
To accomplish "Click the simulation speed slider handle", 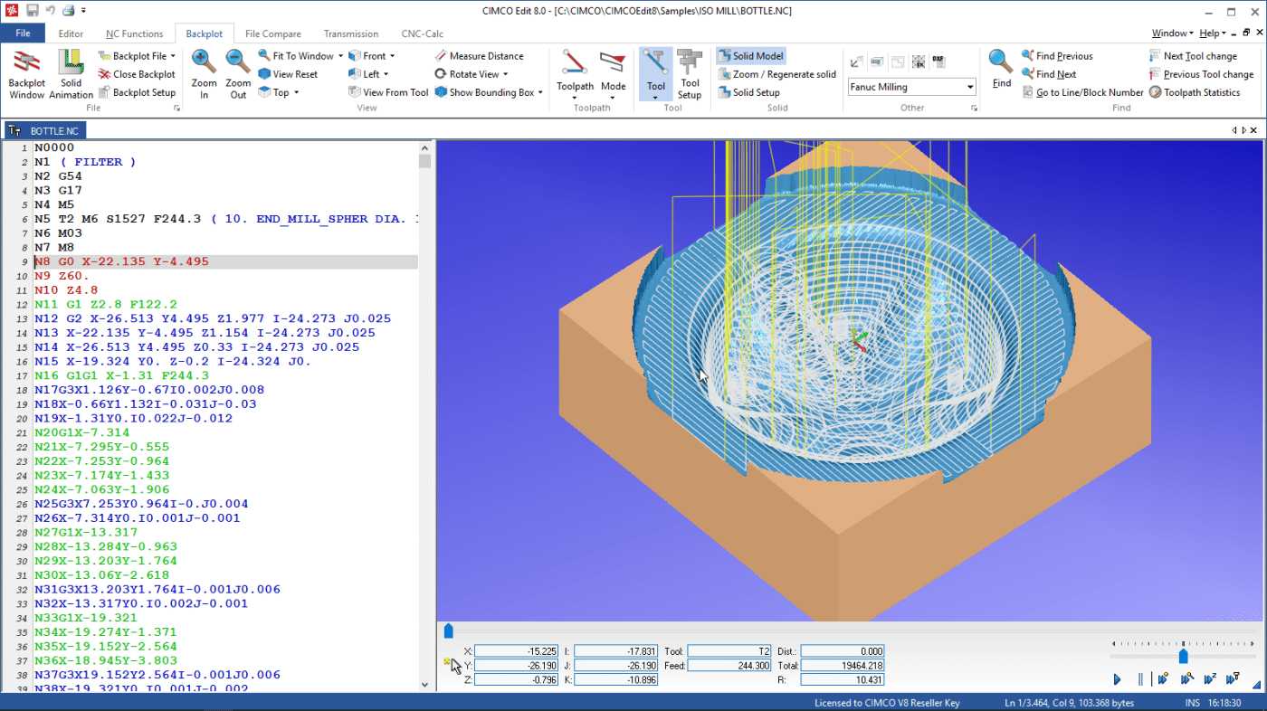I will (1183, 656).
